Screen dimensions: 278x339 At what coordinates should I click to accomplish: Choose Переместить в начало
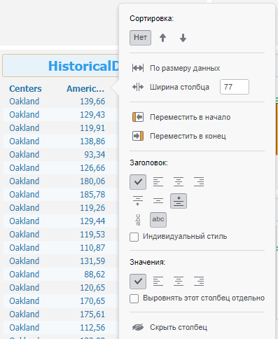click(181, 117)
